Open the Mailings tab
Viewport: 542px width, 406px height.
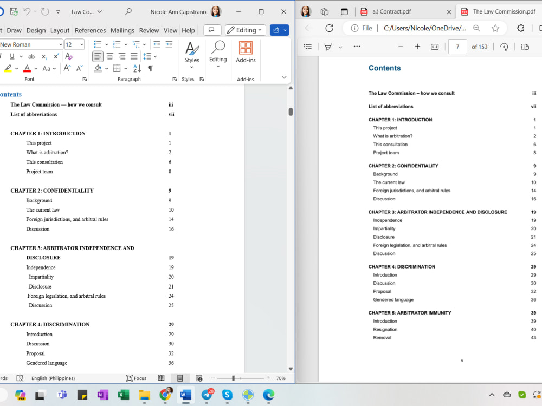click(122, 30)
